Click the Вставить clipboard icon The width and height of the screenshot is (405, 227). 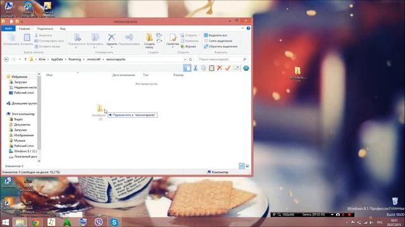pyautogui.click(x=27, y=40)
